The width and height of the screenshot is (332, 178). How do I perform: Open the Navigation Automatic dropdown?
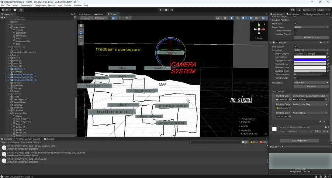tap(311, 82)
